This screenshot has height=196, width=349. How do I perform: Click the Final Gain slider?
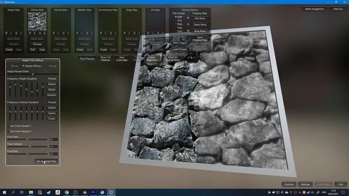pos(27,139)
